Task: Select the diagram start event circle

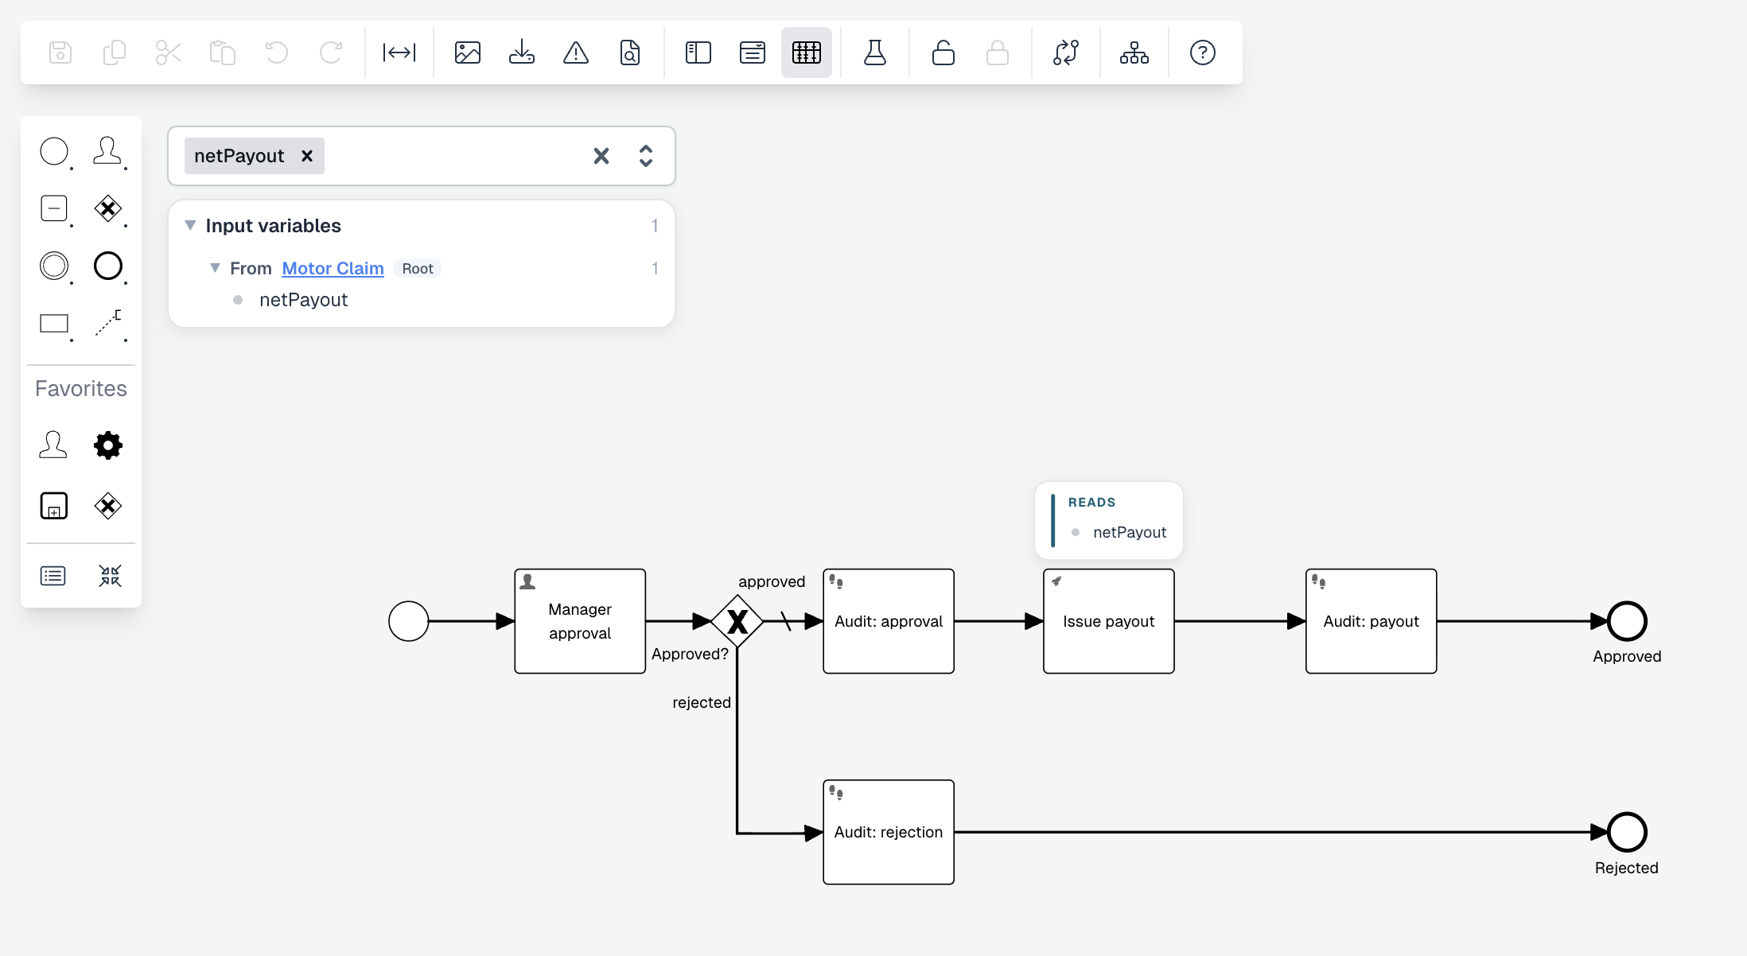Action: tap(409, 621)
